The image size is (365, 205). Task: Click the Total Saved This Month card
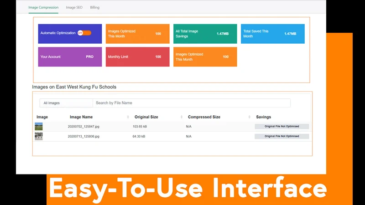point(272,34)
